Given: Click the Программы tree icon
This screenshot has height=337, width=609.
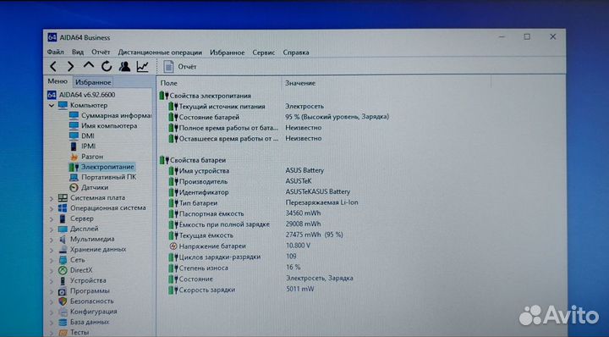Looking at the screenshot, I should point(63,291).
